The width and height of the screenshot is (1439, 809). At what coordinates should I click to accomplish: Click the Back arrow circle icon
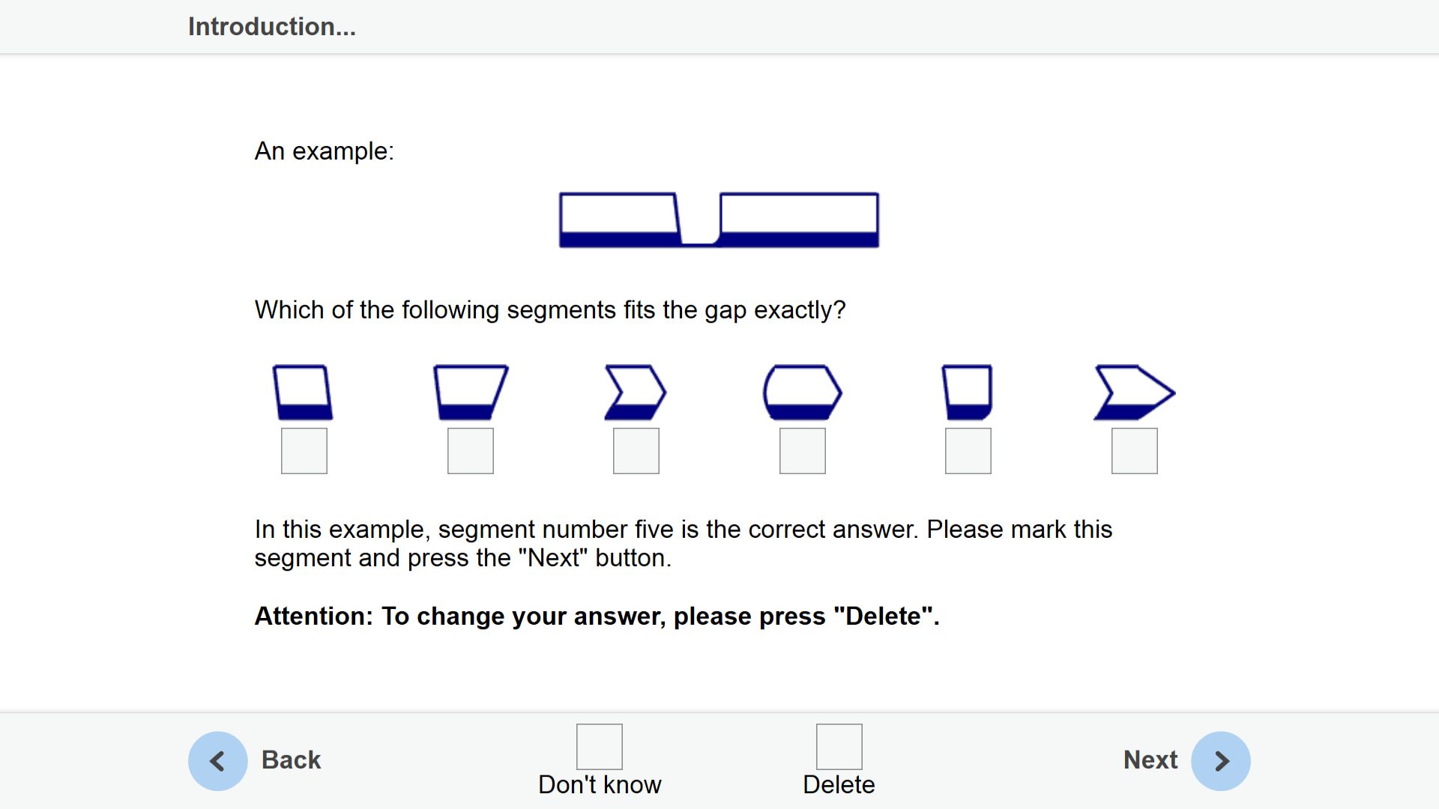pyautogui.click(x=217, y=761)
